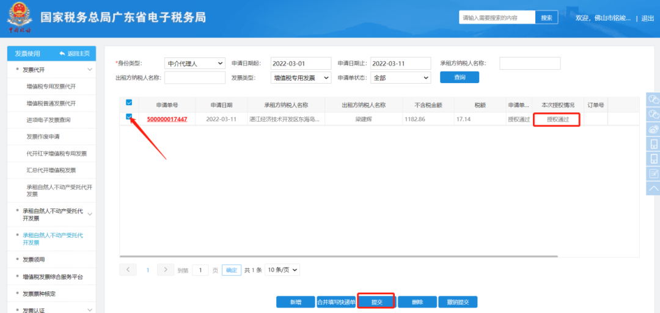Click the page number jump input box
This screenshot has width=660, height=313.
pos(200,270)
